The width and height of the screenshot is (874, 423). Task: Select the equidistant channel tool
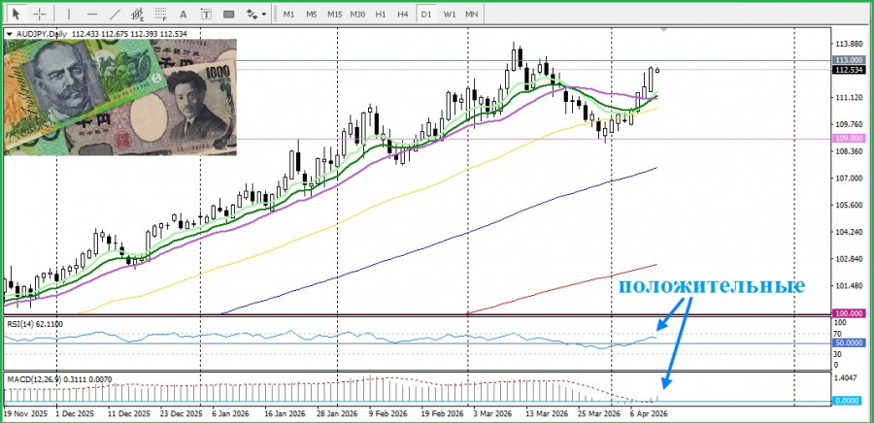click(138, 15)
